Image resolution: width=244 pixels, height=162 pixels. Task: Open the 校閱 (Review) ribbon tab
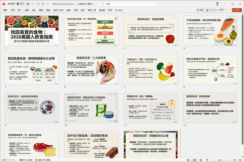point(76,10)
